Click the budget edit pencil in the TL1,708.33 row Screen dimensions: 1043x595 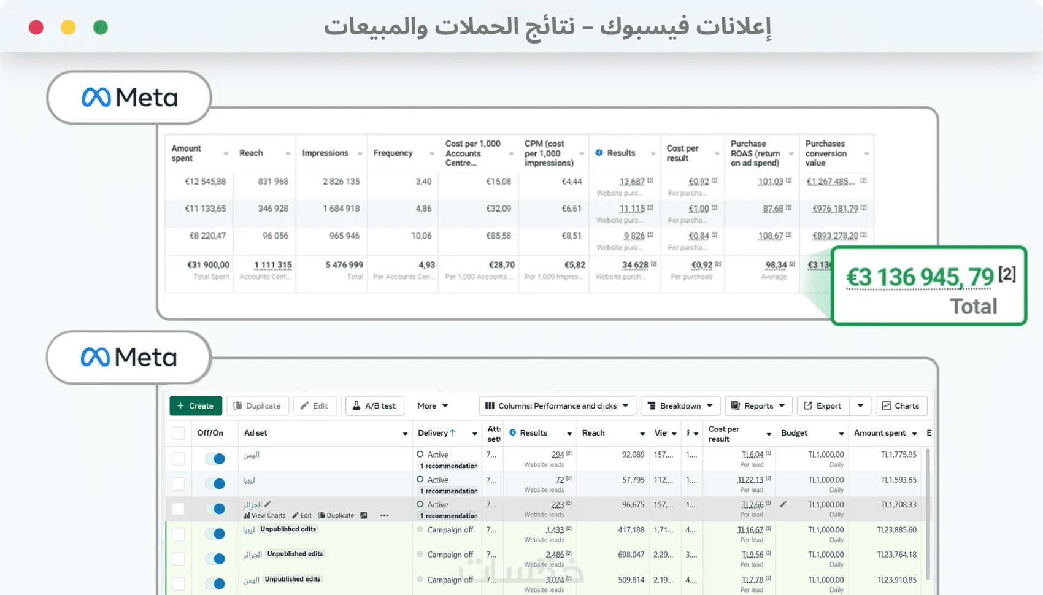click(x=783, y=504)
